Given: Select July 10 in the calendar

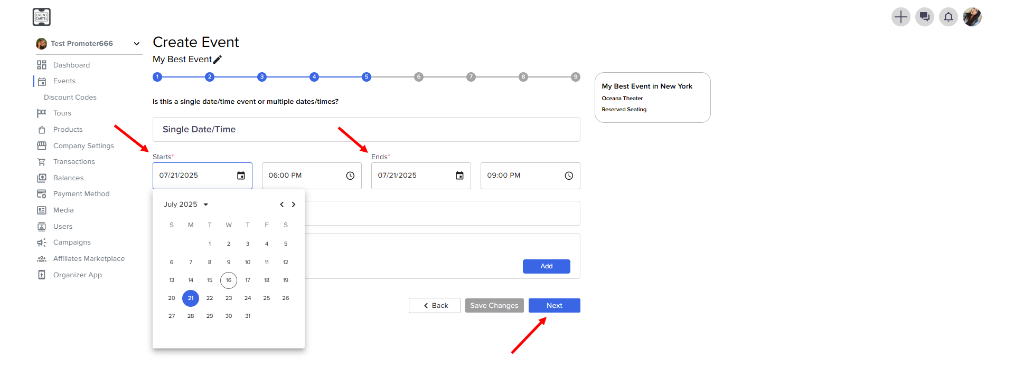Looking at the screenshot, I should point(248,263).
